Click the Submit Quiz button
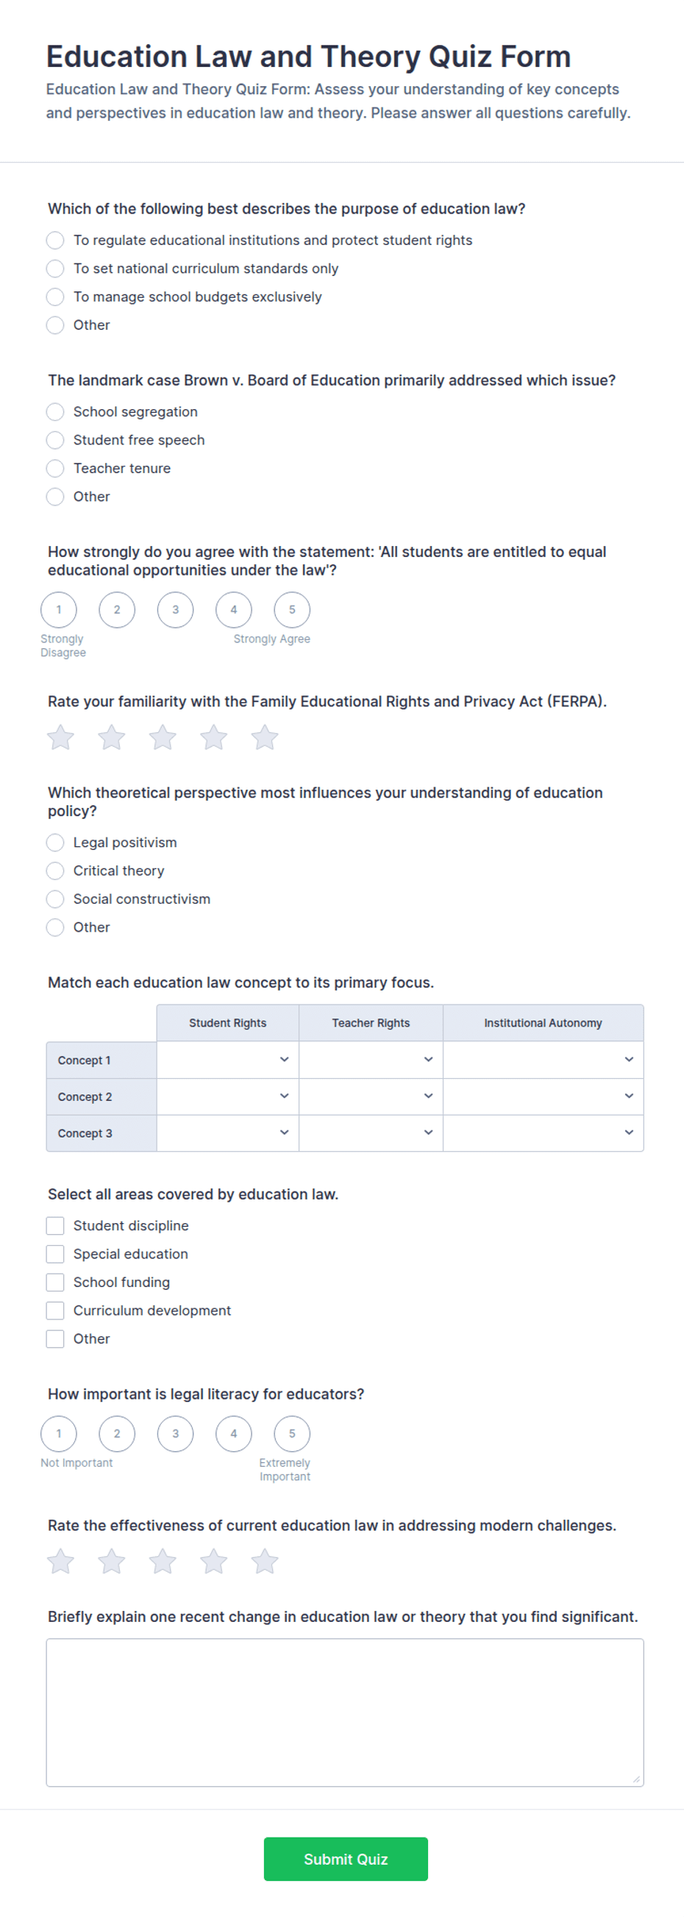 pyautogui.click(x=346, y=1859)
